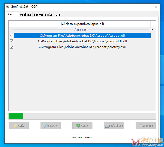Click the expand/collapse all header
Image resolution: width=164 pixels, height=147 pixels.
82,24
